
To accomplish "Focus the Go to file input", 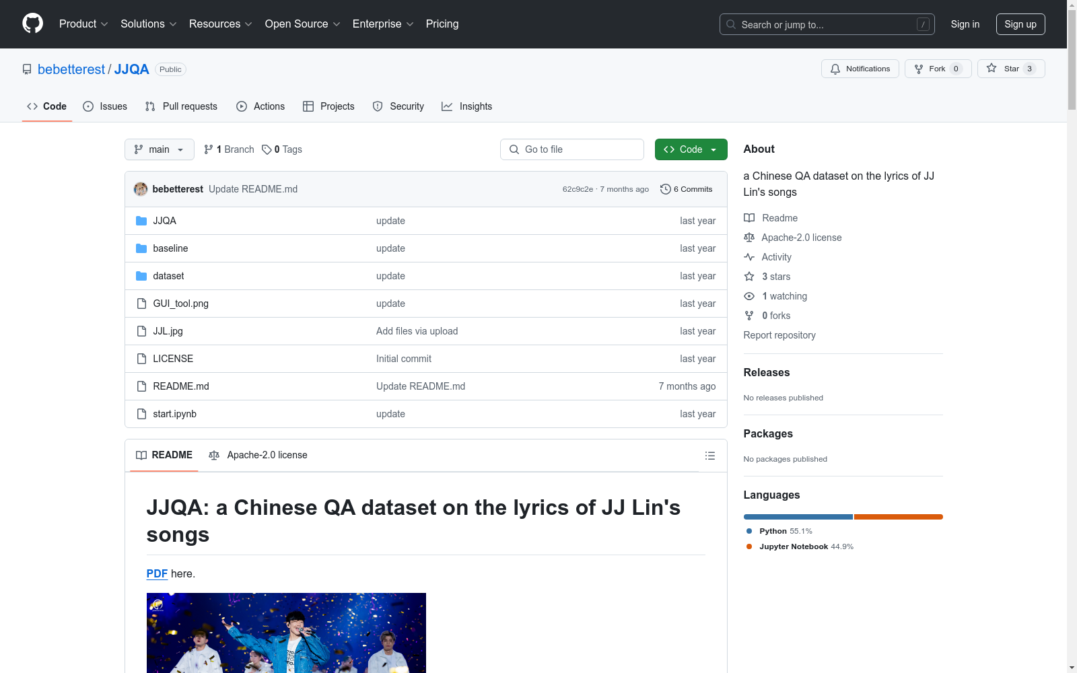I will 572,149.
